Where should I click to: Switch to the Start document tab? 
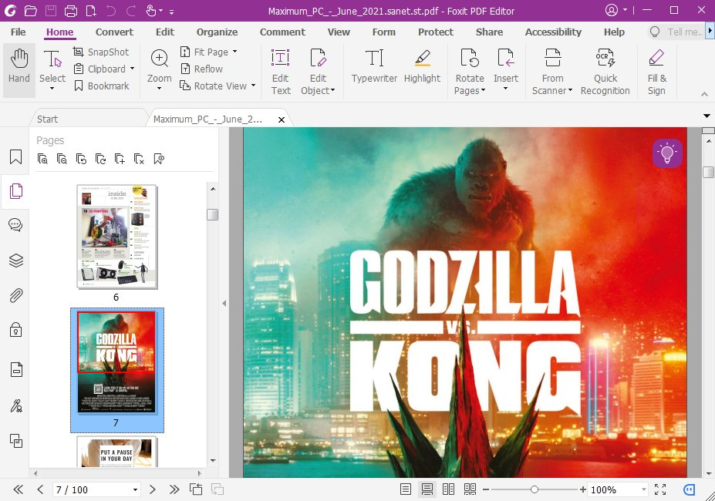(x=48, y=119)
